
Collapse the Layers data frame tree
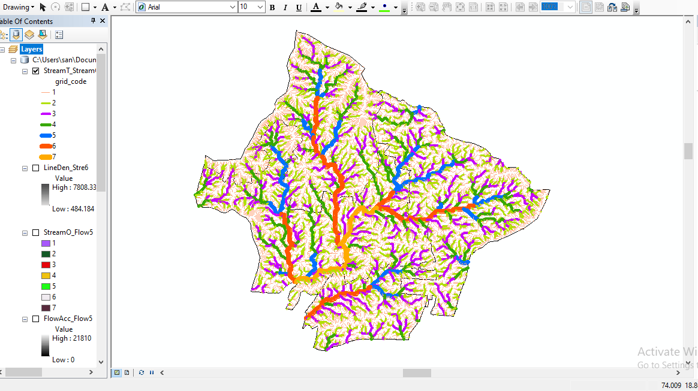pos(2,50)
